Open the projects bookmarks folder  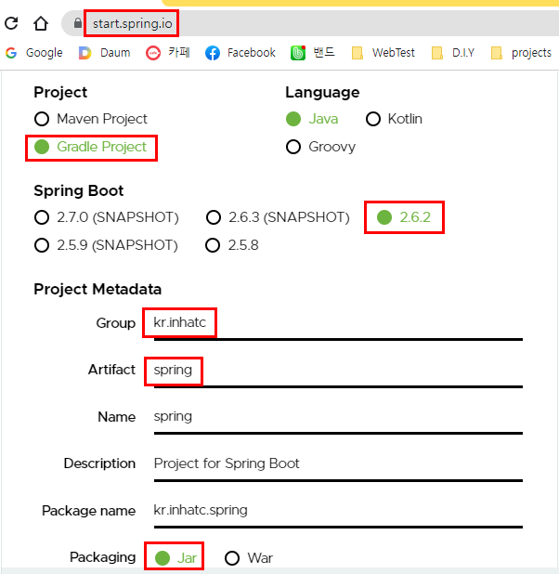click(x=521, y=53)
